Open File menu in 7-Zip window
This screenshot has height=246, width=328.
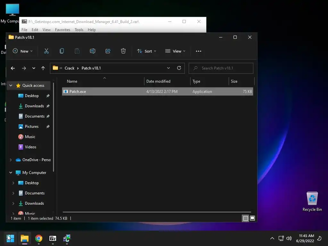[x=24, y=30]
